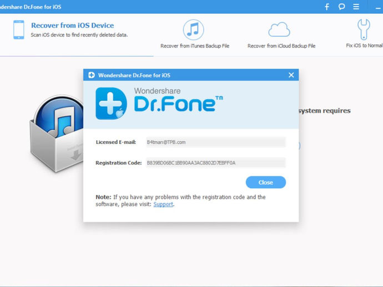
Task: Click the iTunes music note icon
Action: pyautogui.click(x=194, y=30)
